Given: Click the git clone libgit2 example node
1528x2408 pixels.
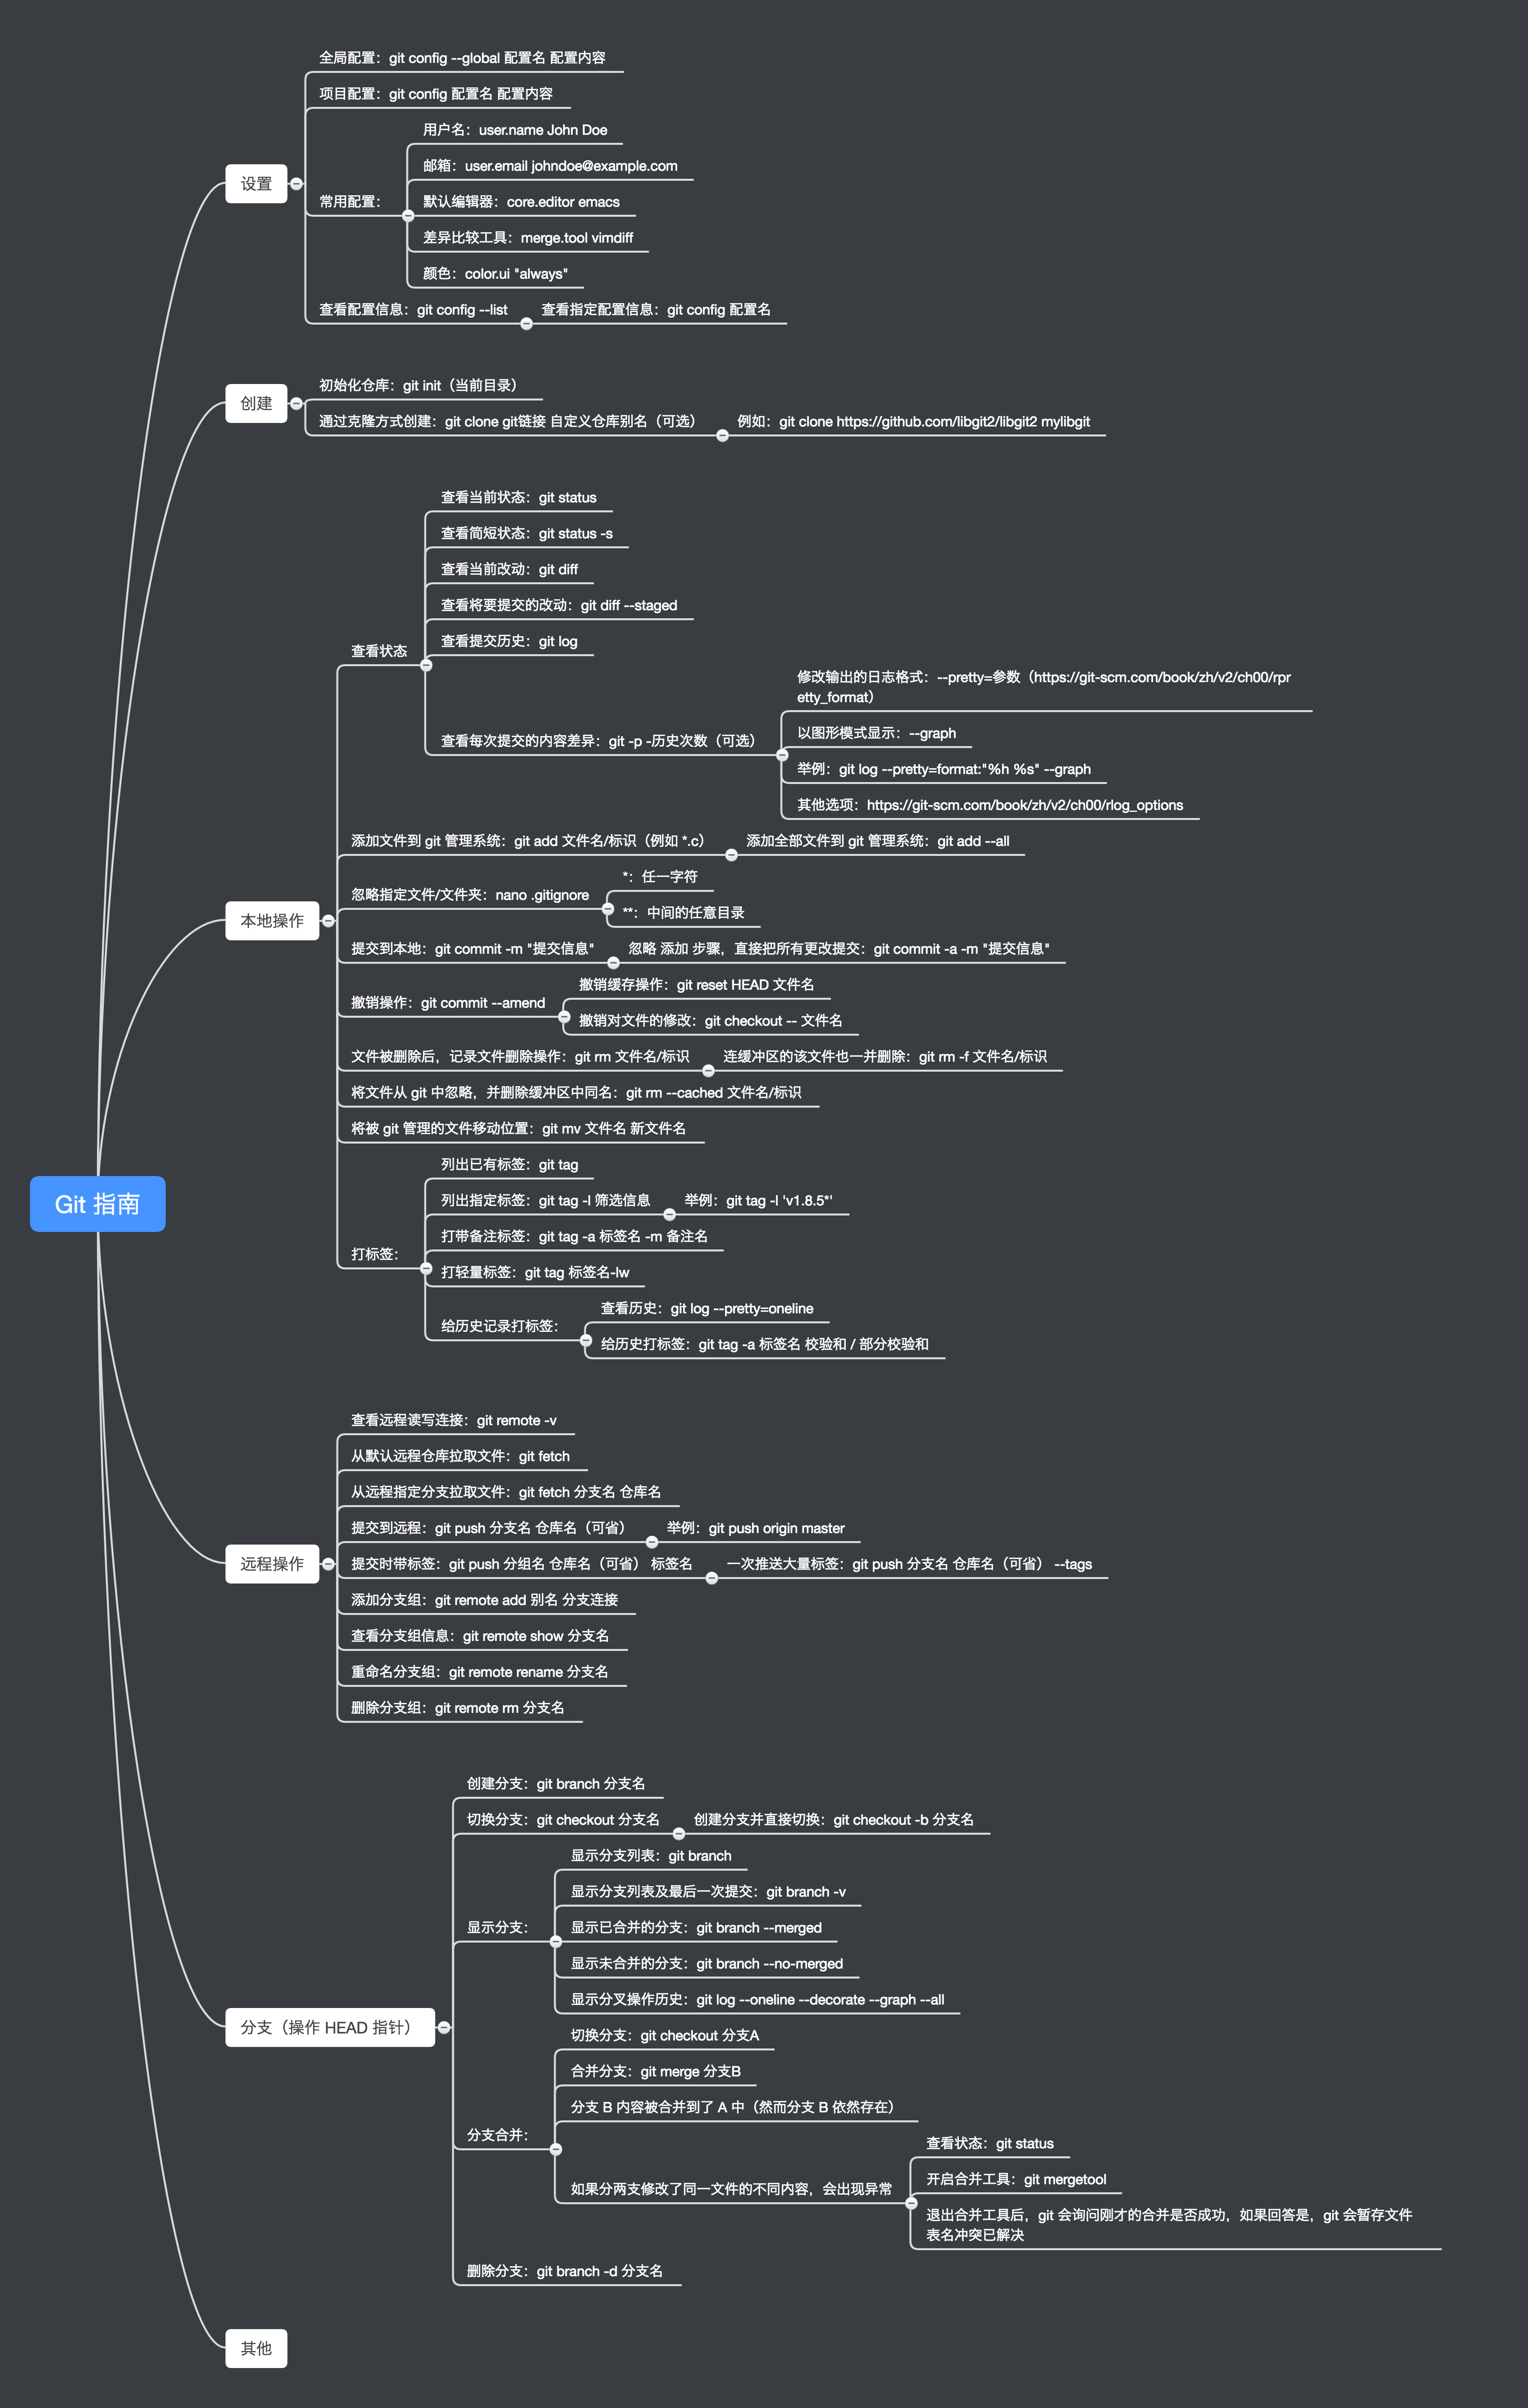Looking at the screenshot, I should (913, 422).
